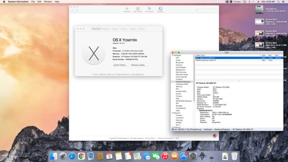Open Maps icon in the Dock
This screenshot has height=162, width=288.
click(137, 156)
